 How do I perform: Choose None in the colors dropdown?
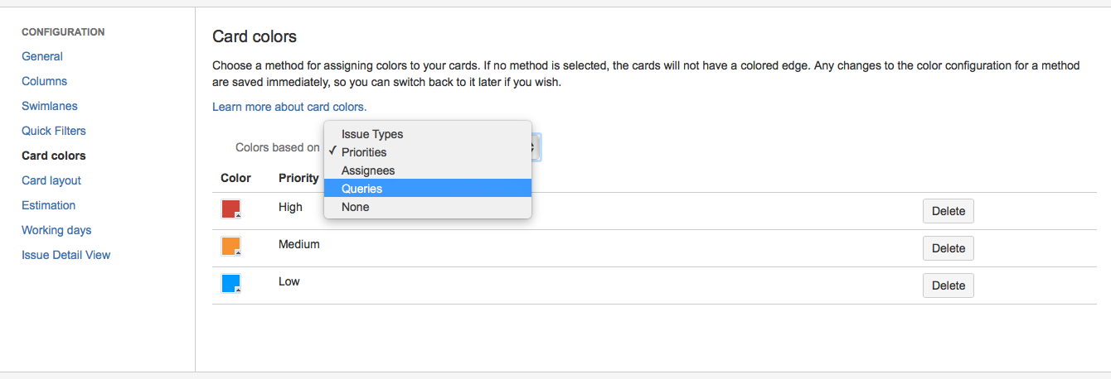point(355,207)
